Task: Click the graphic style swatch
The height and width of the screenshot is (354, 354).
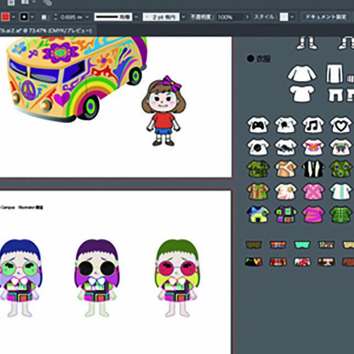Action: [284, 17]
